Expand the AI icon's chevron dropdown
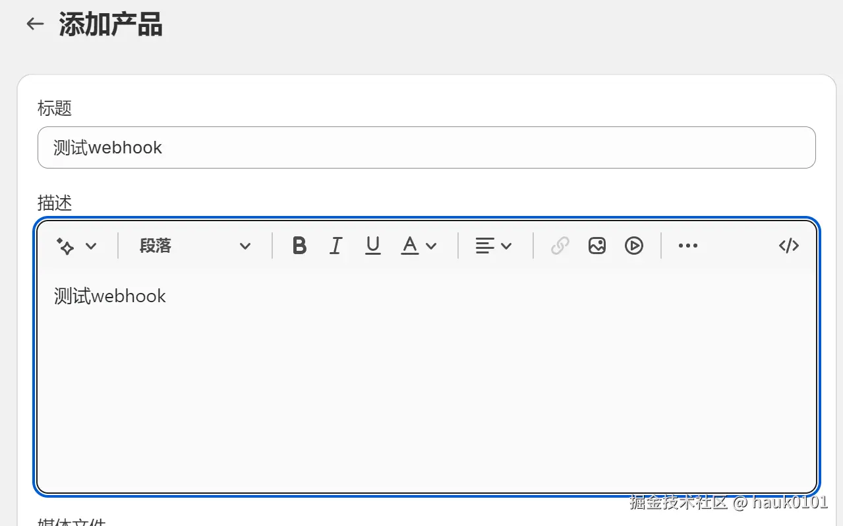843x526 pixels. tap(92, 246)
